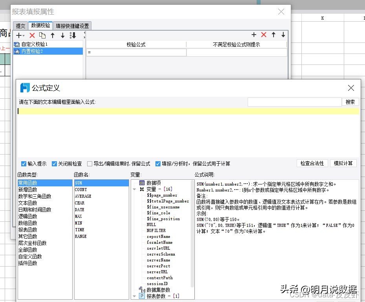The image size is (365, 302).
Task: Click column K header in spreadsheet
Action: (323, 18)
